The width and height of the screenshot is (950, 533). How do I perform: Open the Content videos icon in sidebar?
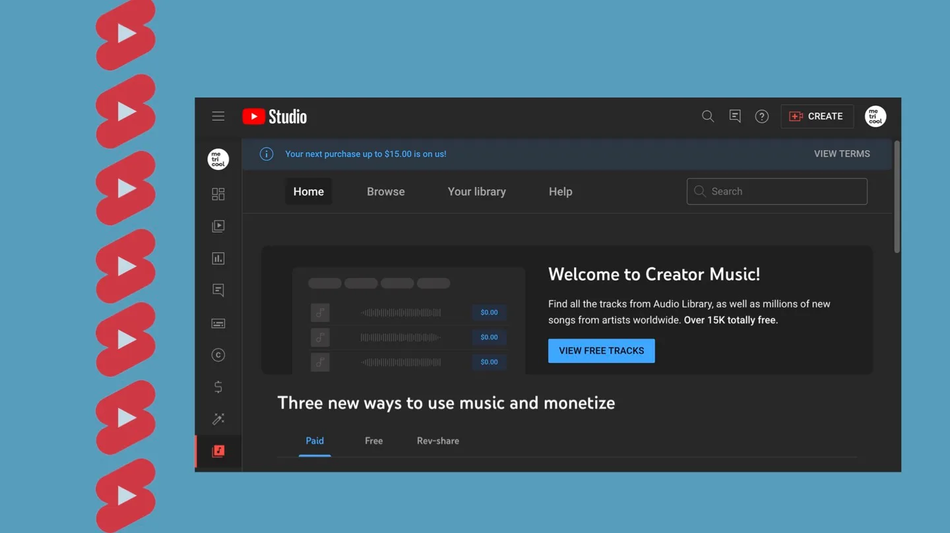pyautogui.click(x=218, y=226)
